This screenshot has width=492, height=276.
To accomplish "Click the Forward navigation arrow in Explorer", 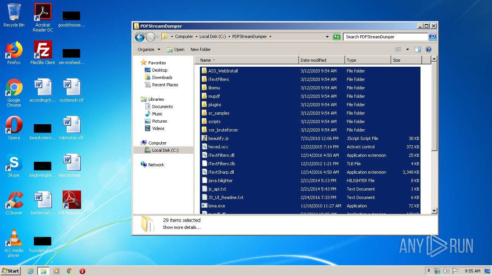I will pos(150,37).
